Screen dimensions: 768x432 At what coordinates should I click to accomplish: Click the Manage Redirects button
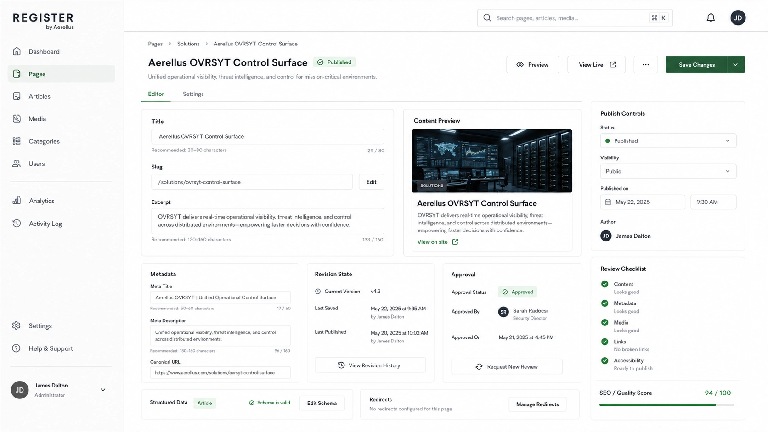(x=537, y=404)
